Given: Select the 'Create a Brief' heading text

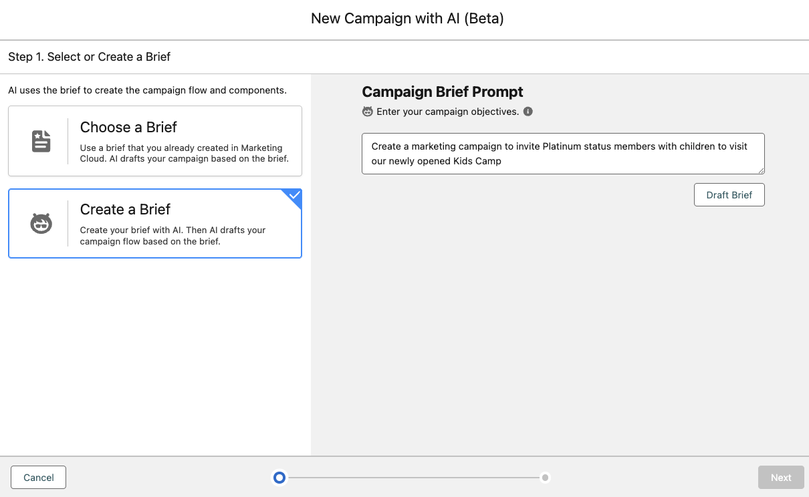Looking at the screenshot, I should coord(125,209).
